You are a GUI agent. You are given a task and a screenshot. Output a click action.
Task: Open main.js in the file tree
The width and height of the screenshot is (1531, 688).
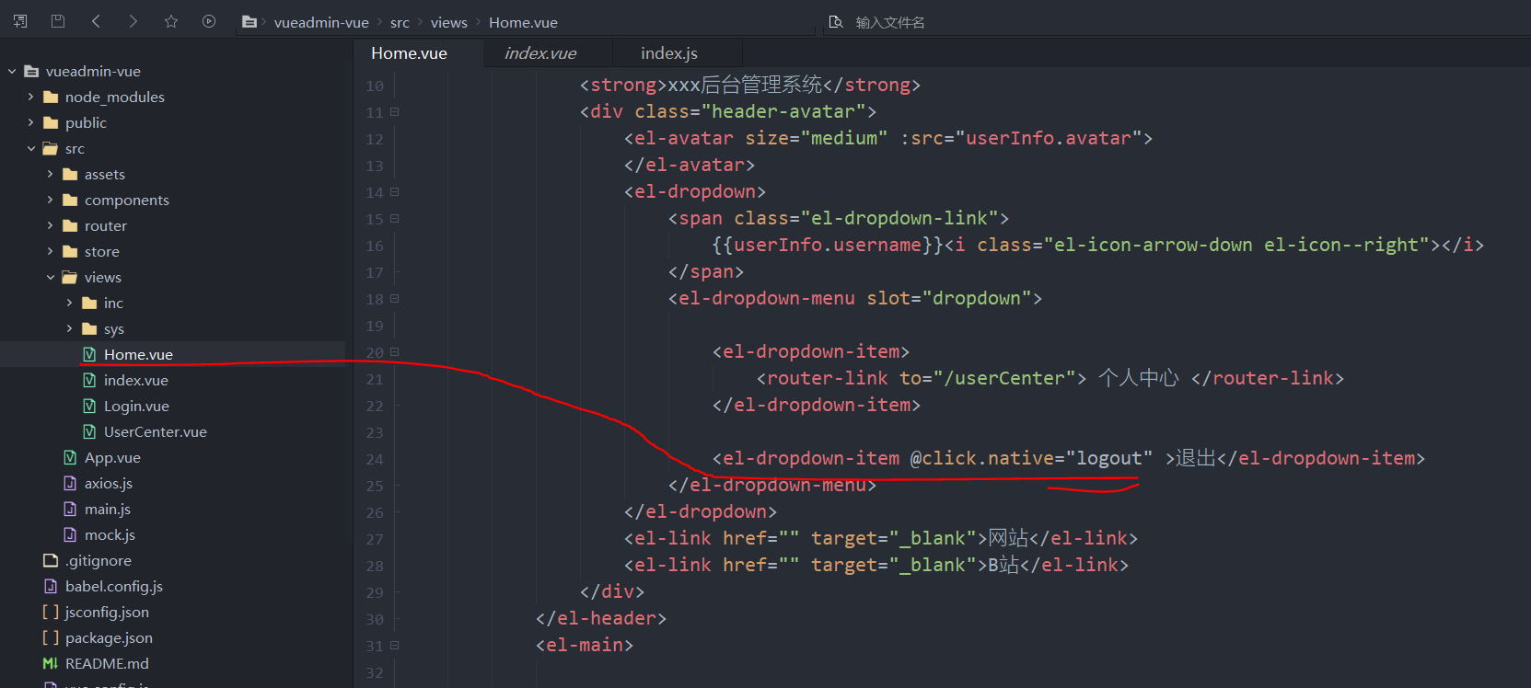[x=108, y=509]
